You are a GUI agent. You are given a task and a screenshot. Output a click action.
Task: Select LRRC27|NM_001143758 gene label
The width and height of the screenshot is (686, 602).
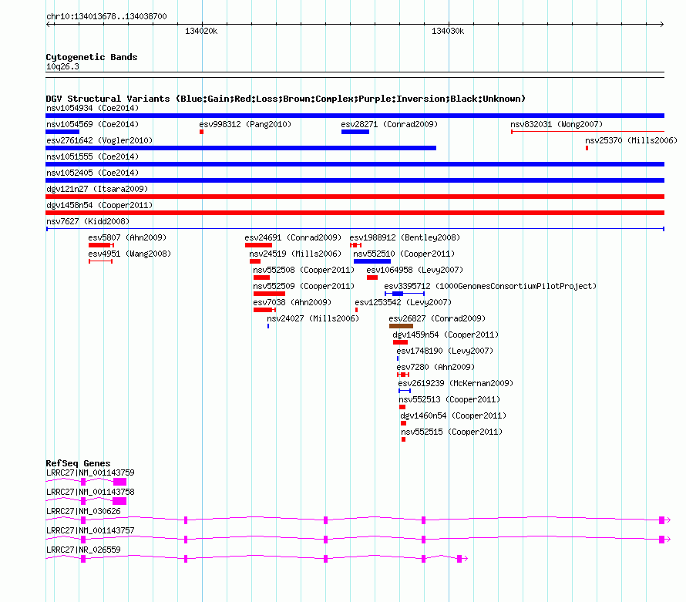coord(90,492)
